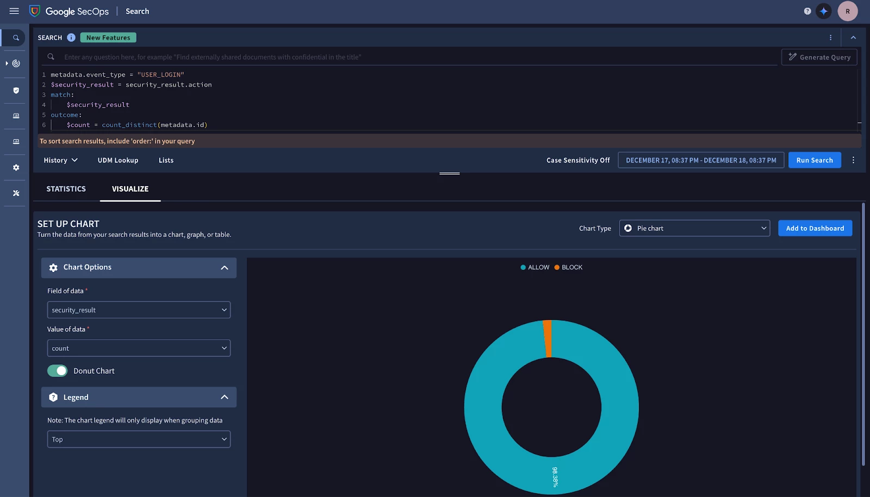Screen dimensions: 870x497
Task: Click the legend note about grouping data
Action: [135, 420]
